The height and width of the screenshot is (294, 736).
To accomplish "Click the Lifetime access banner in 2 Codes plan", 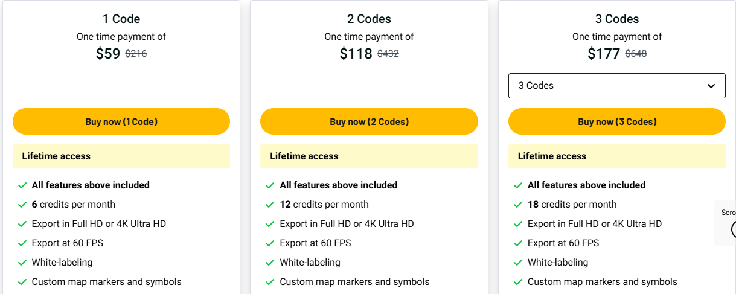I will pos(369,156).
